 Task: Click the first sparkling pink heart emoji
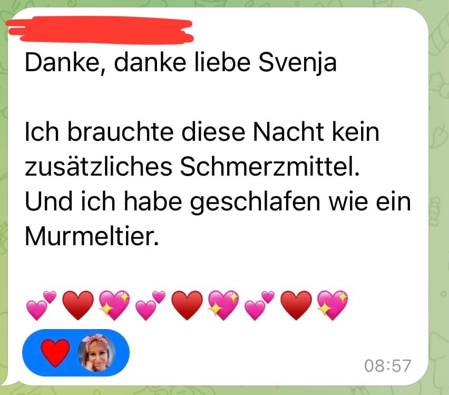(114, 305)
